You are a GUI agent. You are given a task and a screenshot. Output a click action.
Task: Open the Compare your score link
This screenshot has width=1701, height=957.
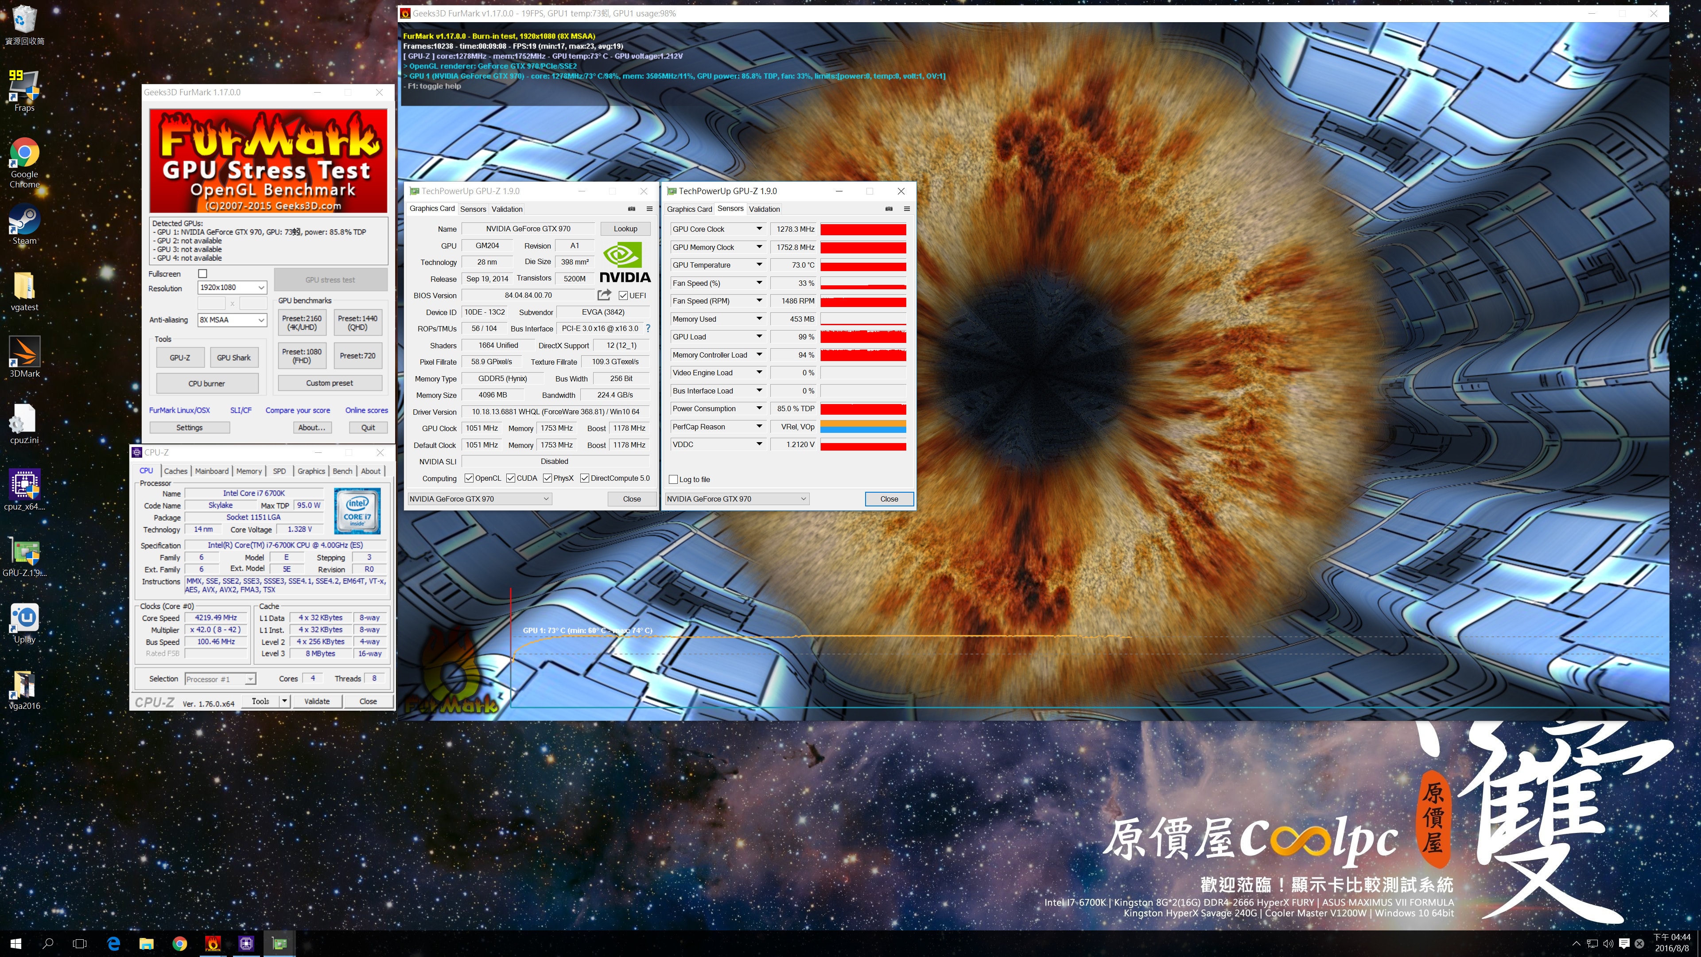[298, 410]
